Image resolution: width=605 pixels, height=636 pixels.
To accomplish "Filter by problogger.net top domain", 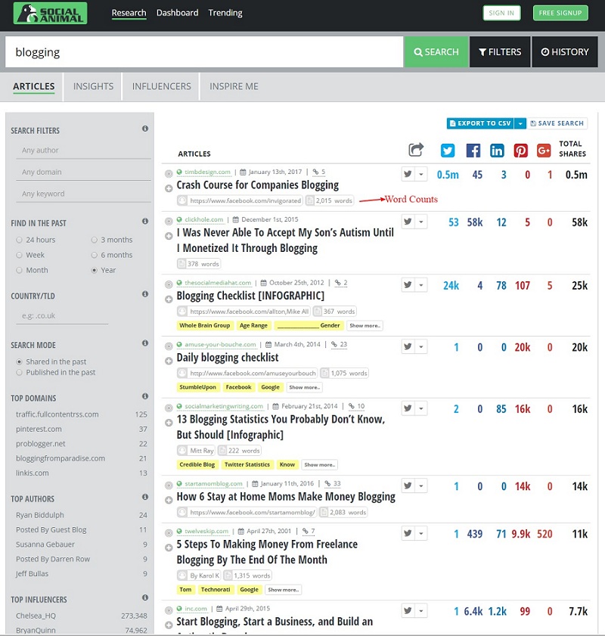I will click(41, 444).
